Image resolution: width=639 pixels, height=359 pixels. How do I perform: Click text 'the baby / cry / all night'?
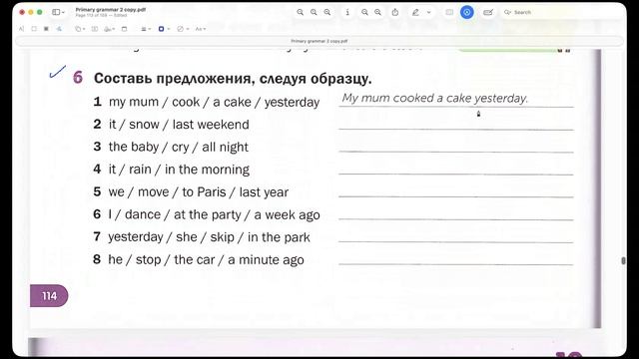[x=178, y=147]
